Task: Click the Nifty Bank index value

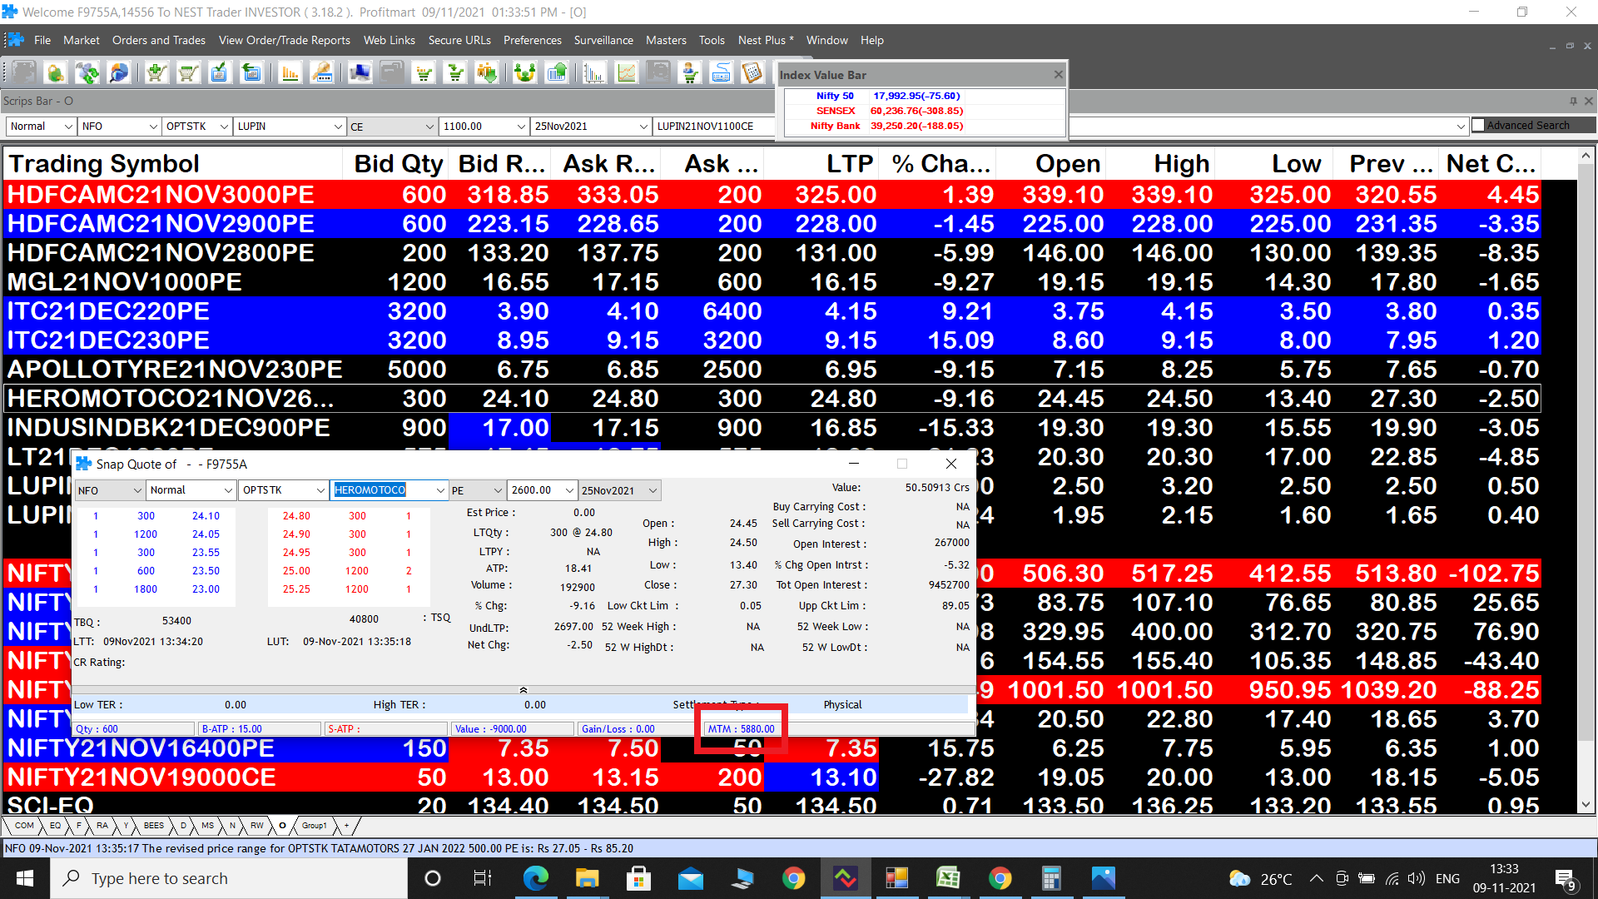Action: click(917, 126)
